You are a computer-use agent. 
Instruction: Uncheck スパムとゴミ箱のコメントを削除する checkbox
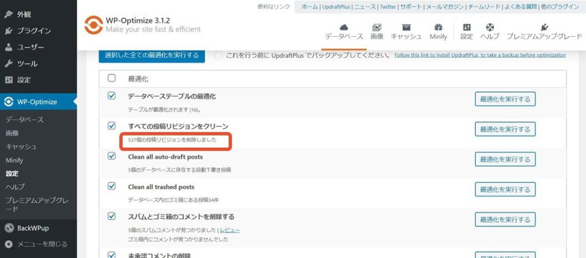pyautogui.click(x=112, y=216)
